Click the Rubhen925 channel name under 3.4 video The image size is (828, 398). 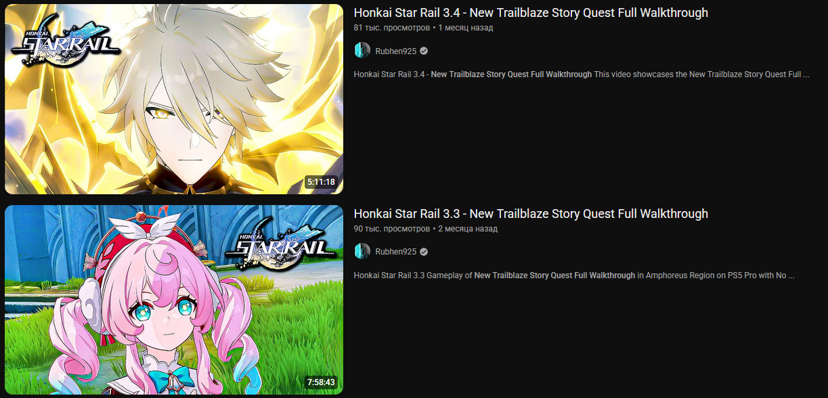click(x=396, y=51)
